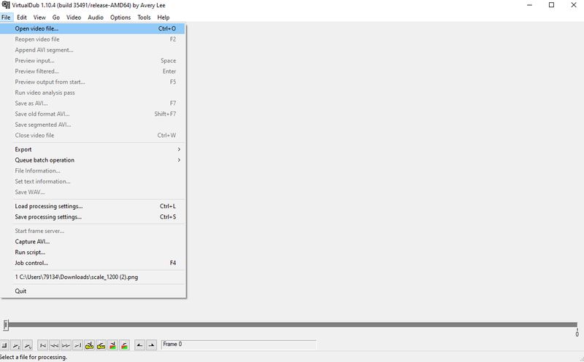Screen dimensions: 584x362
Task: Go to previous keyframe icon
Action: [89, 345]
